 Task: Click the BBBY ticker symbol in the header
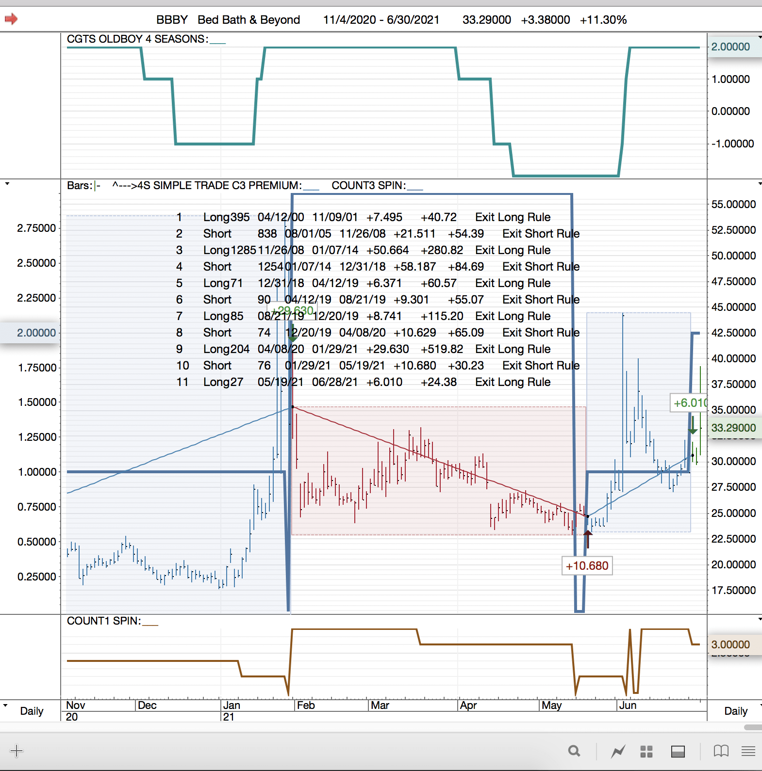coord(172,20)
